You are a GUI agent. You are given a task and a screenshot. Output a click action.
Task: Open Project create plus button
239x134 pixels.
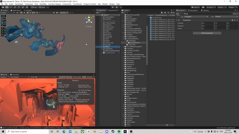(x=123, y=13)
